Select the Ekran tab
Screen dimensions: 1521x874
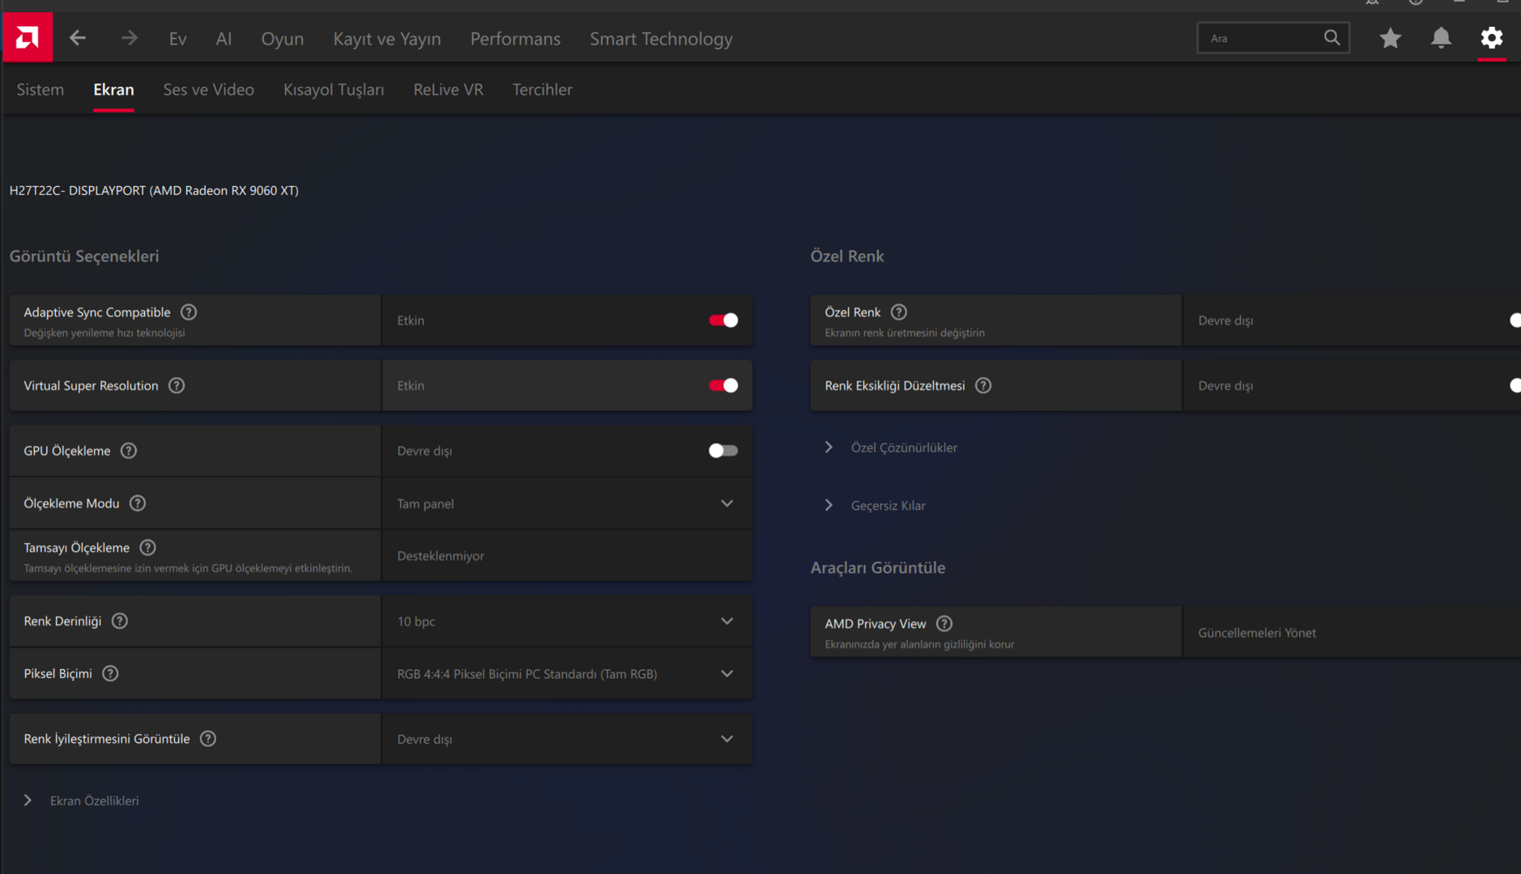pos(113,90)
